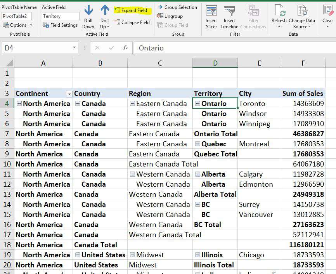Select the Drill Up tool

104,16
